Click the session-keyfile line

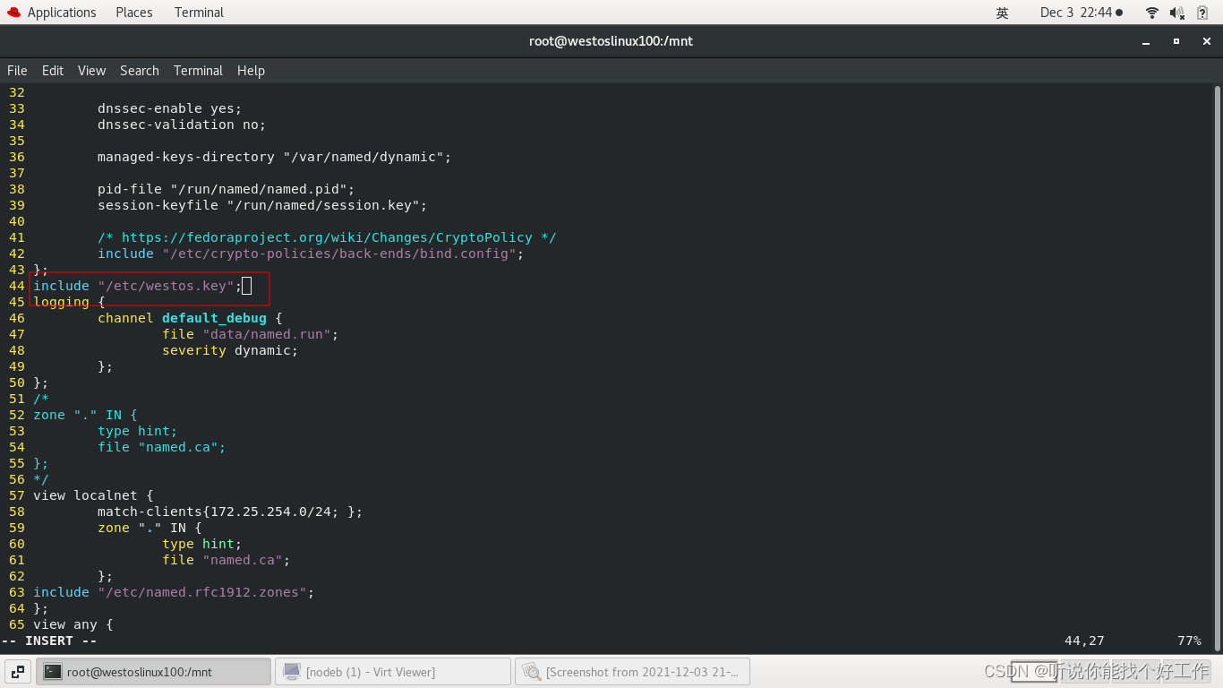[262, 205]
